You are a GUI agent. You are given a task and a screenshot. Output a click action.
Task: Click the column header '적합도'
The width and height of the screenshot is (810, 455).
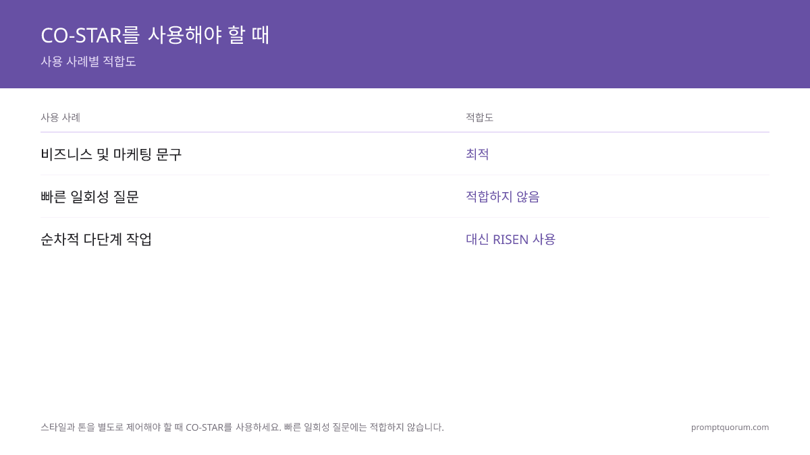click(479, 117)
